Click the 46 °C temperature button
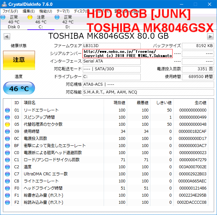This screenshot has width=217, height=215. coord(19,88)
